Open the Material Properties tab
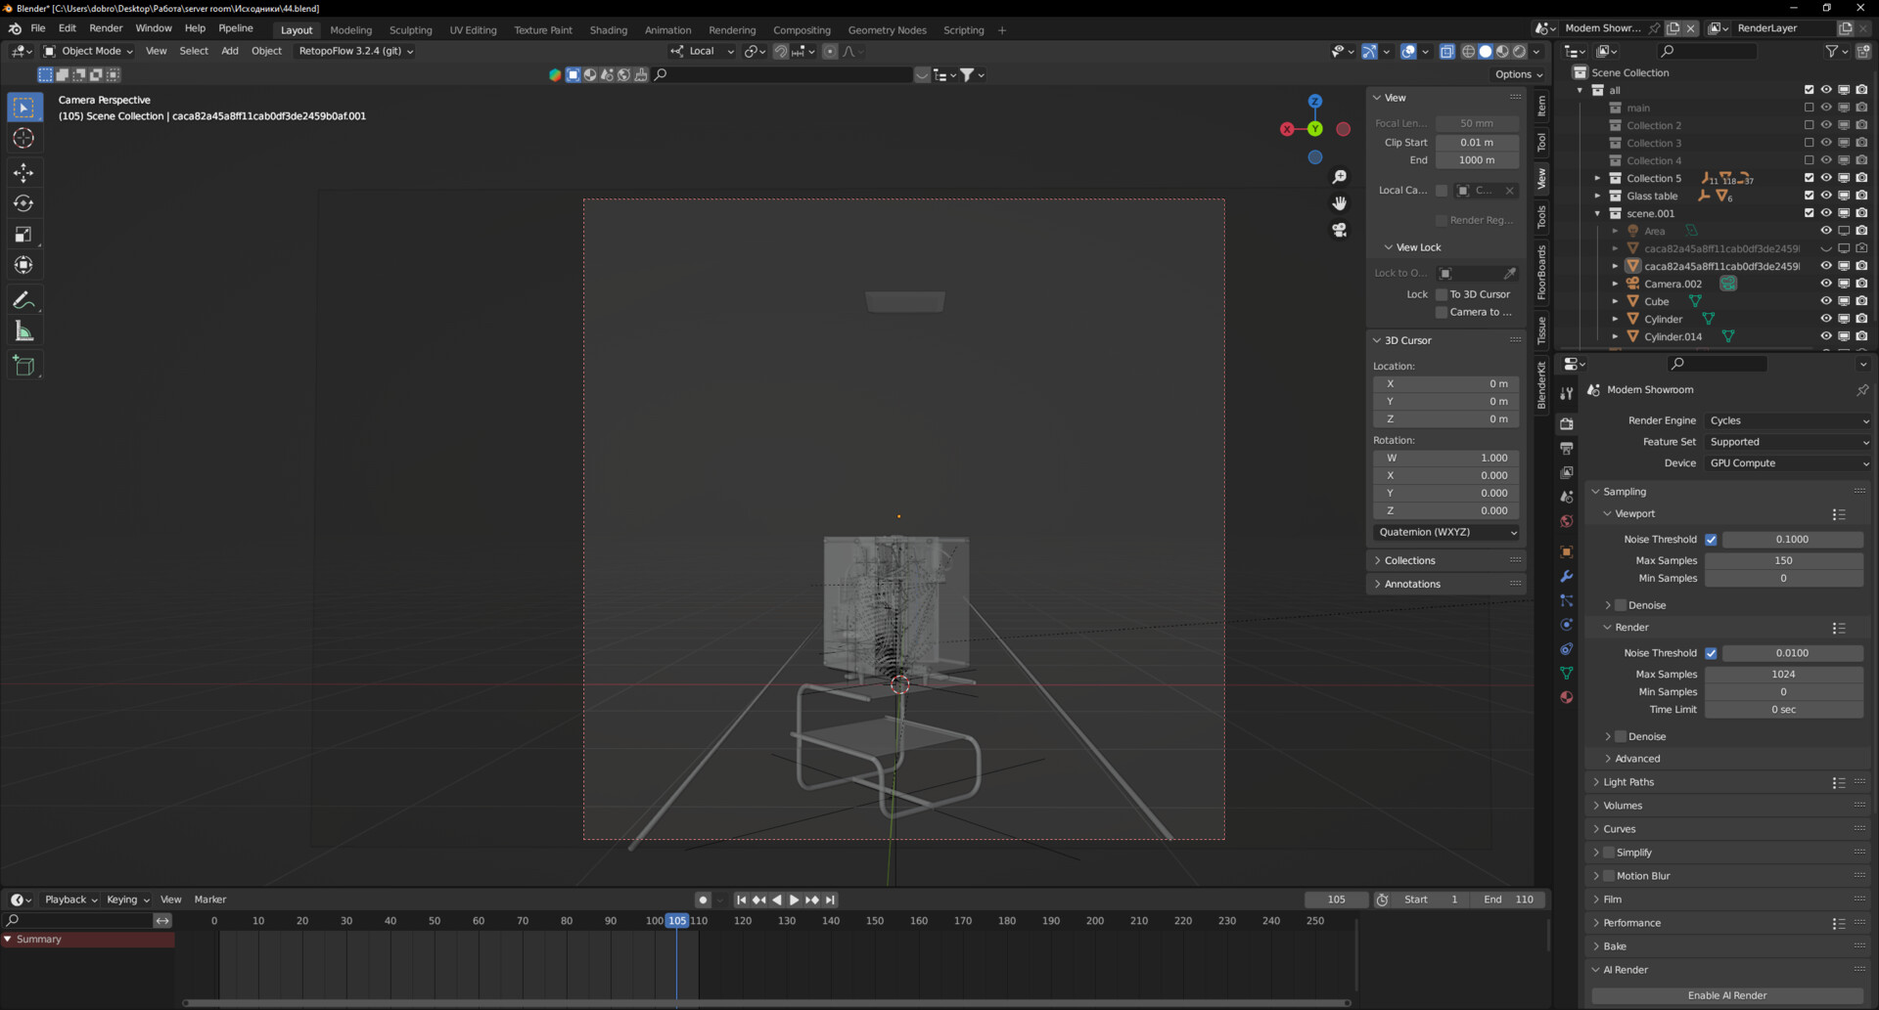This screenshot has height=1010, width=1879. pyautogui.click(x=1566, y=697)
